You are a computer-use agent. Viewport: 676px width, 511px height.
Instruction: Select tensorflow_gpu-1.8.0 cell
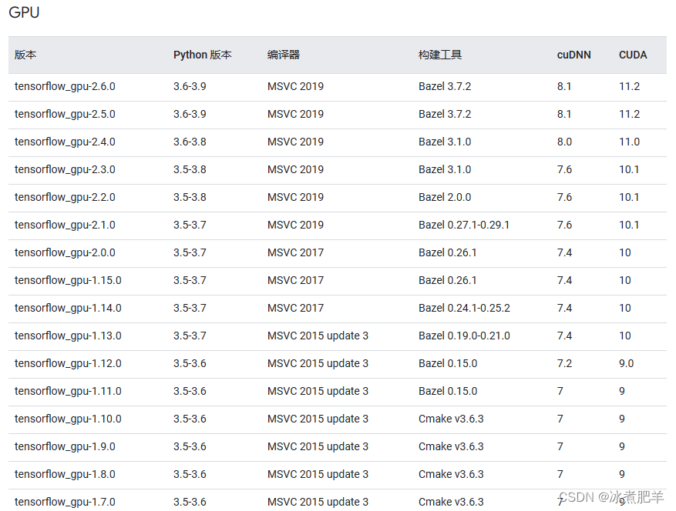[65, 474]
